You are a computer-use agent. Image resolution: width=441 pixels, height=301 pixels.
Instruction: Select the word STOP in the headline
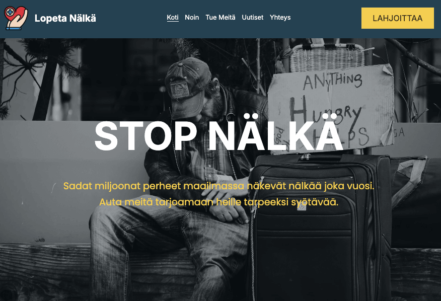(145, 136)
